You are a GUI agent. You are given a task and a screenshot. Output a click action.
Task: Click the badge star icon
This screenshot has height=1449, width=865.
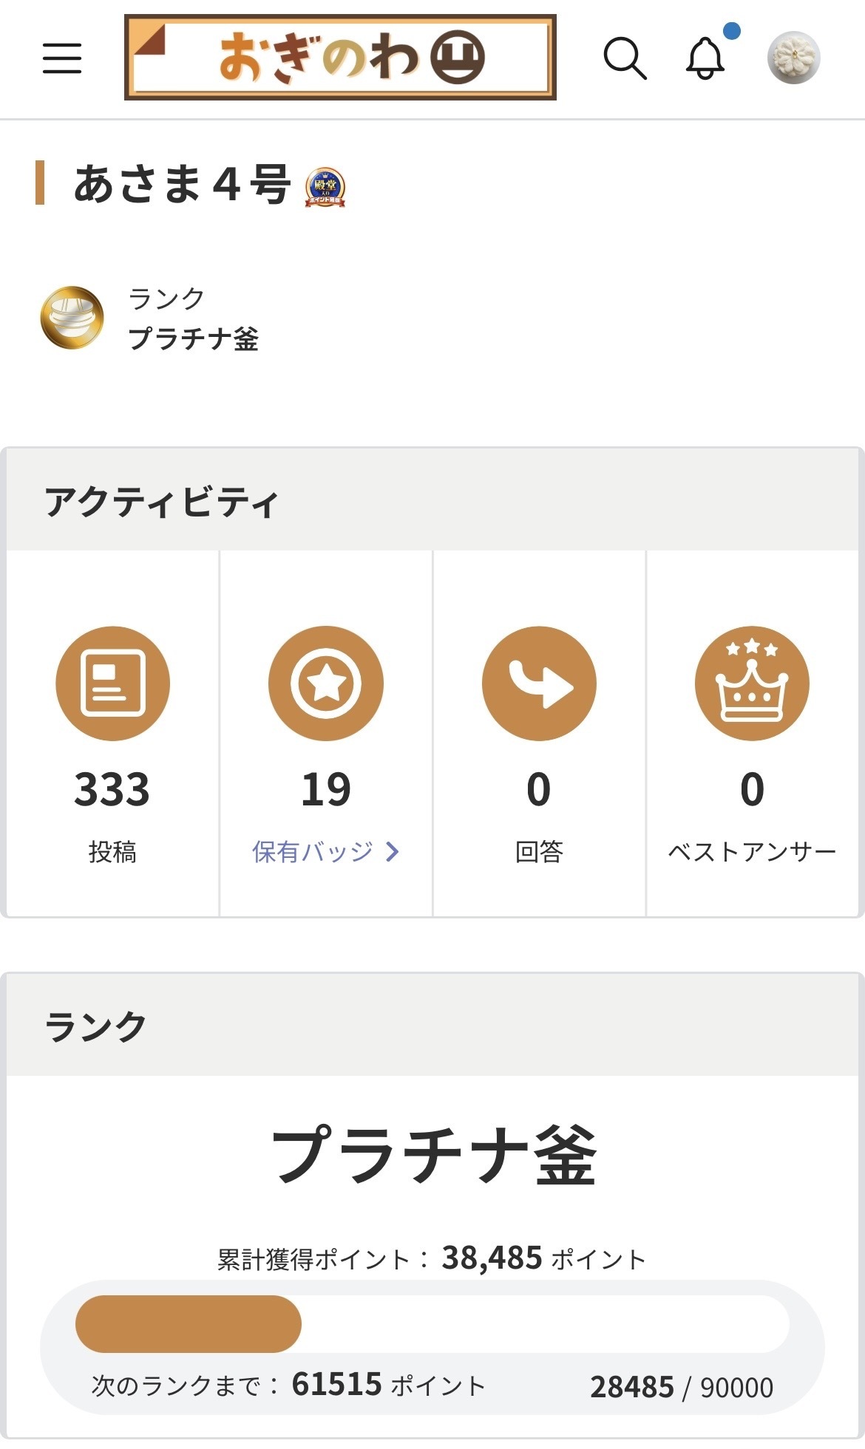point(326,683)
